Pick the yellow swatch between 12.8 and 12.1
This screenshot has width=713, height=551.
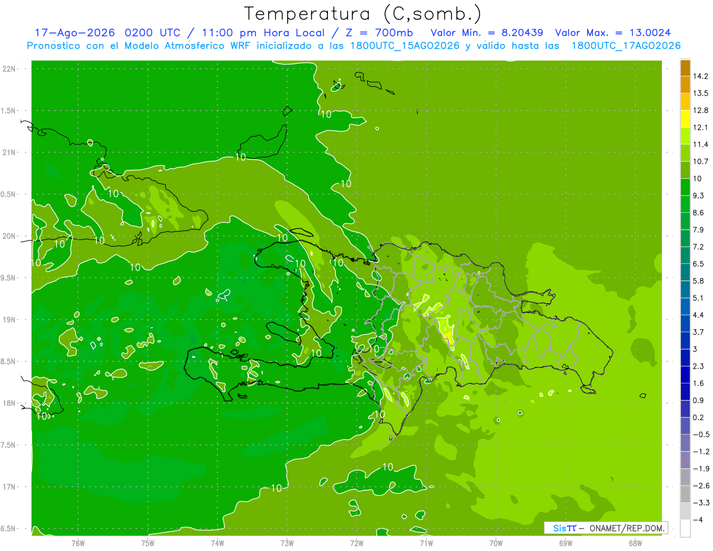click(685, 118)
